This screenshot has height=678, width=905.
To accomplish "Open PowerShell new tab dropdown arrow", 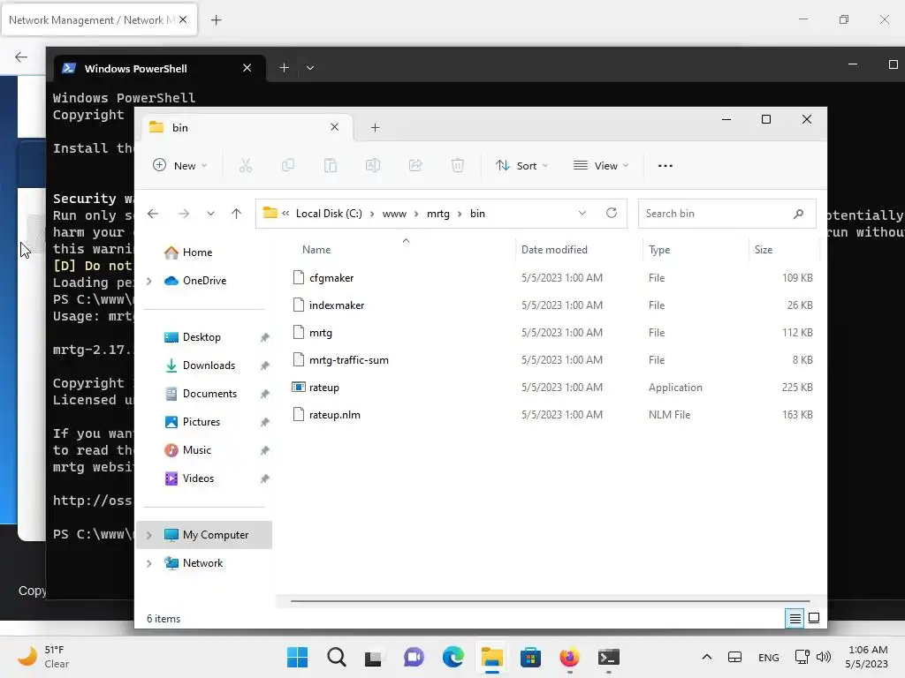I will point(310,68).
